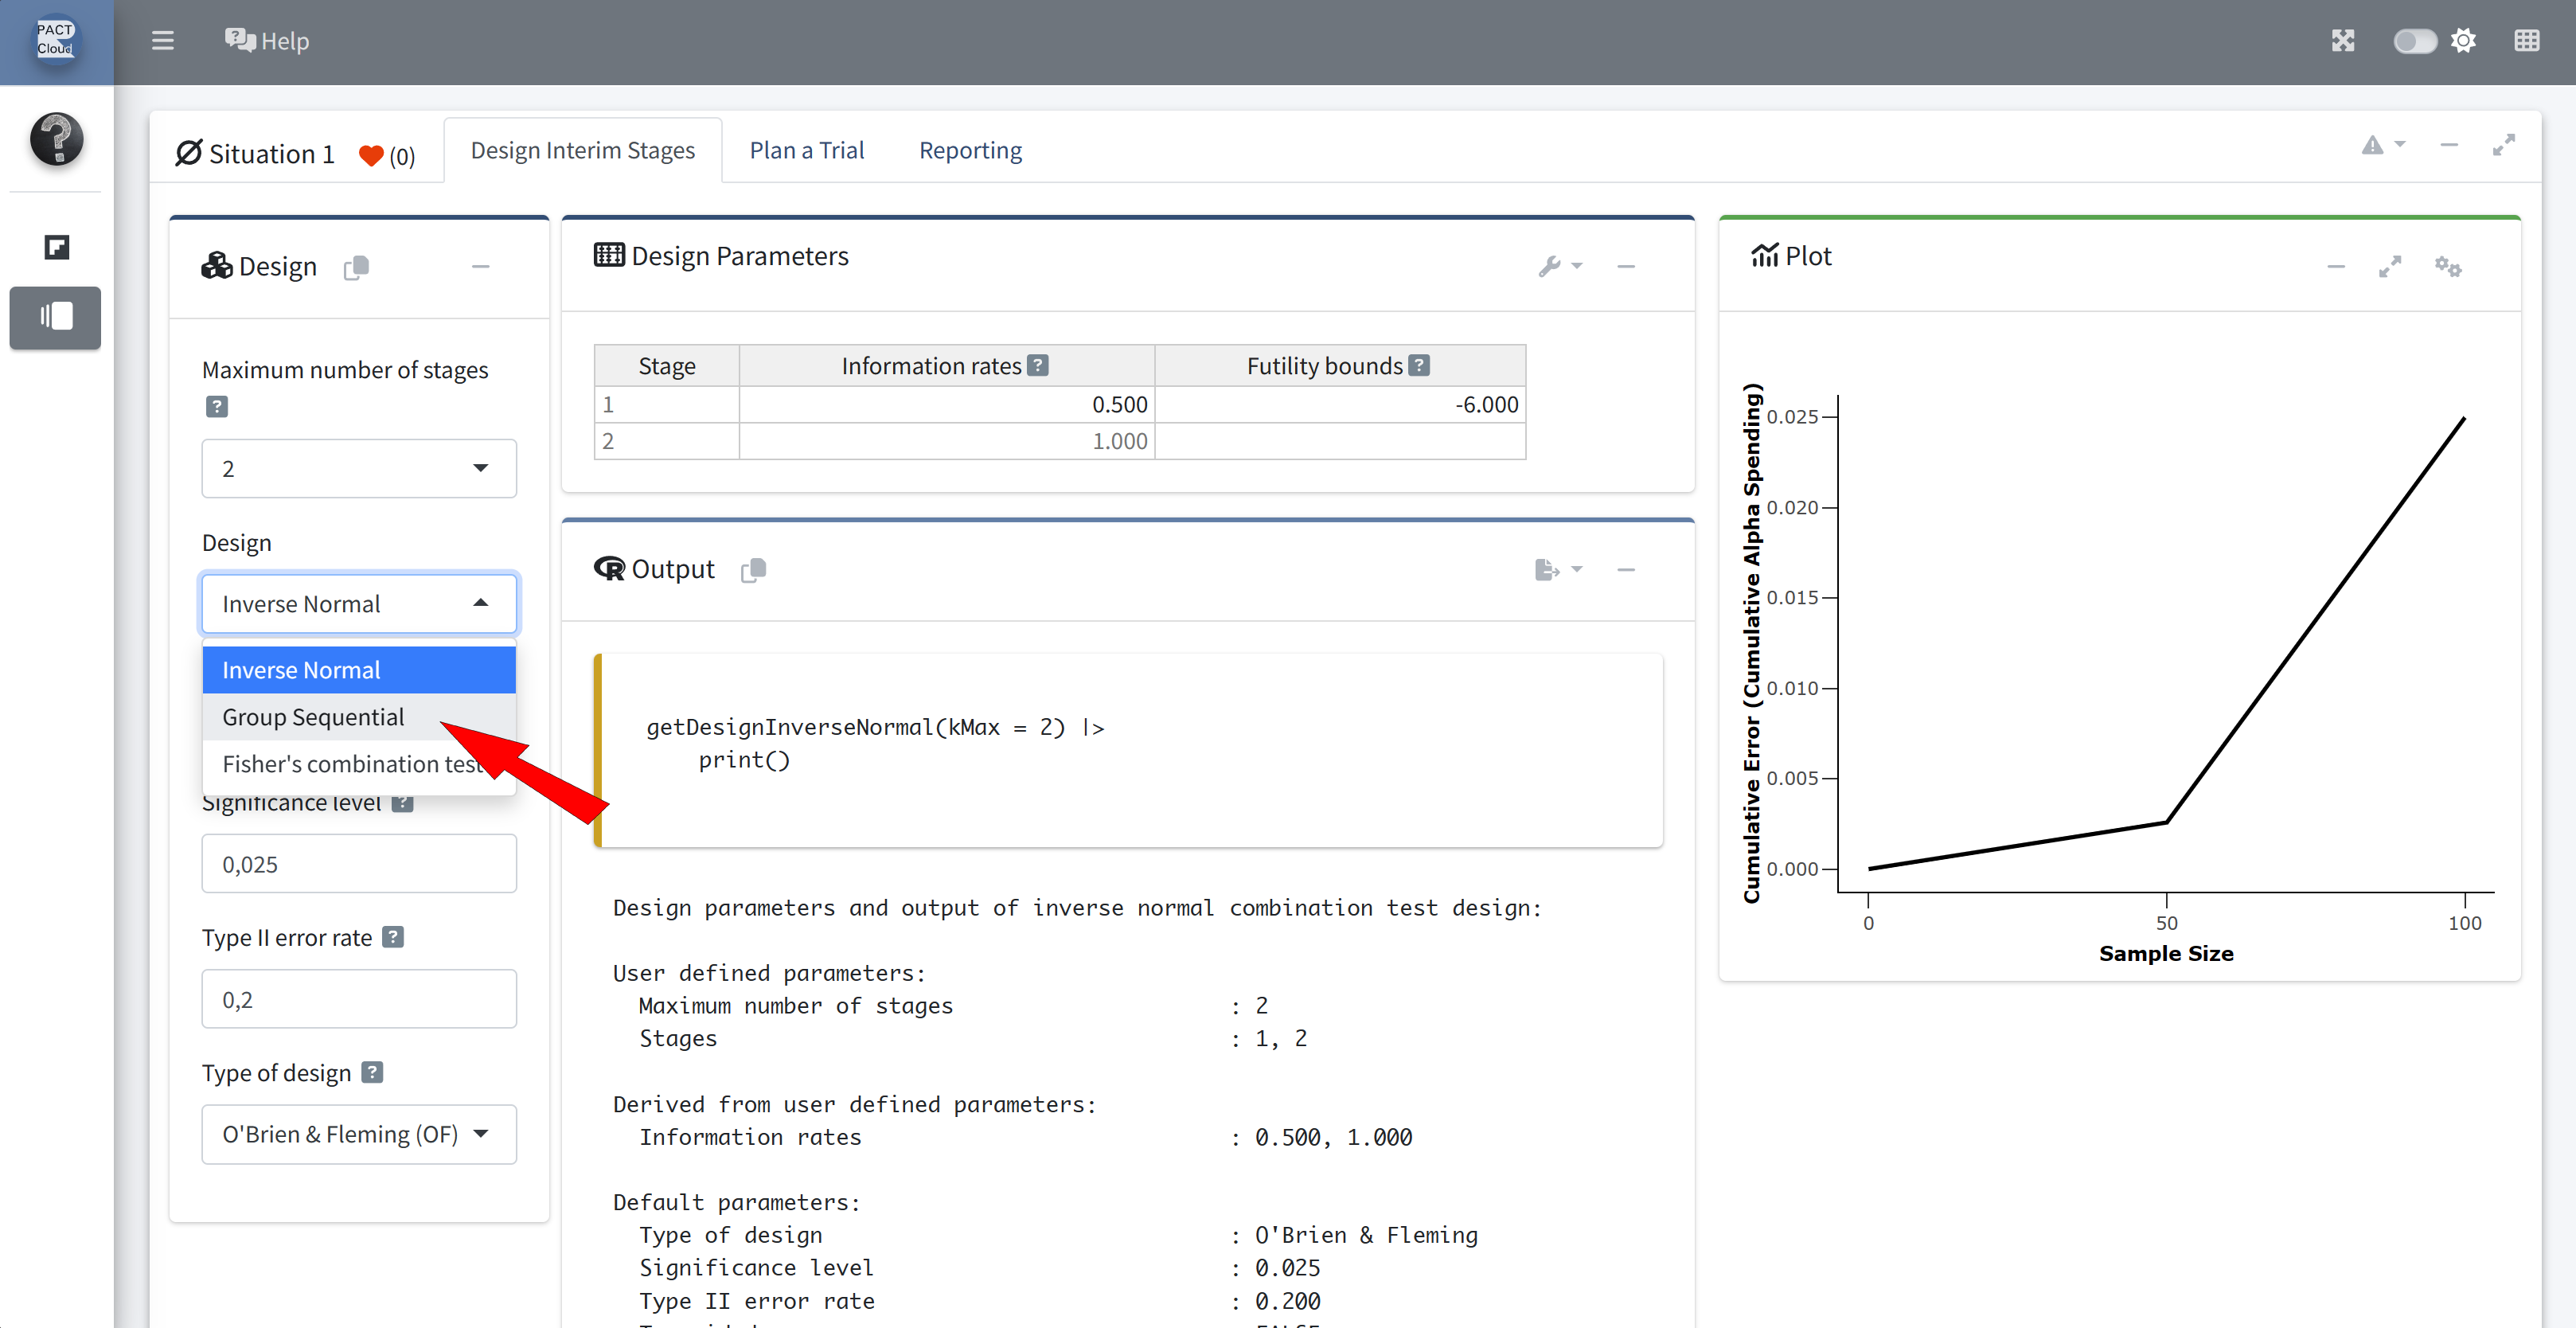This screenshot has height=1328, width=2576.
Task: Click the Help link in header
Action: 267,41
